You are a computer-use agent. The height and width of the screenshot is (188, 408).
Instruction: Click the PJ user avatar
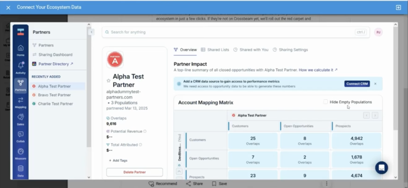(378, 32)
